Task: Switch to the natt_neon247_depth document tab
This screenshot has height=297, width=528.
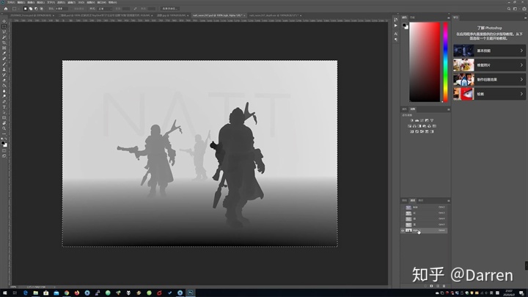Action: (x=274, y=15)
